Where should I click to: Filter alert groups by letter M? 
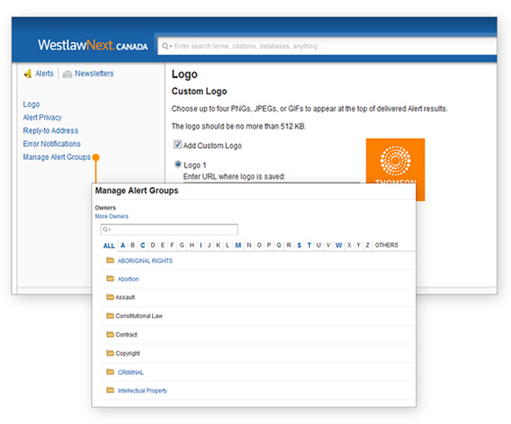[x=238, y=246]
